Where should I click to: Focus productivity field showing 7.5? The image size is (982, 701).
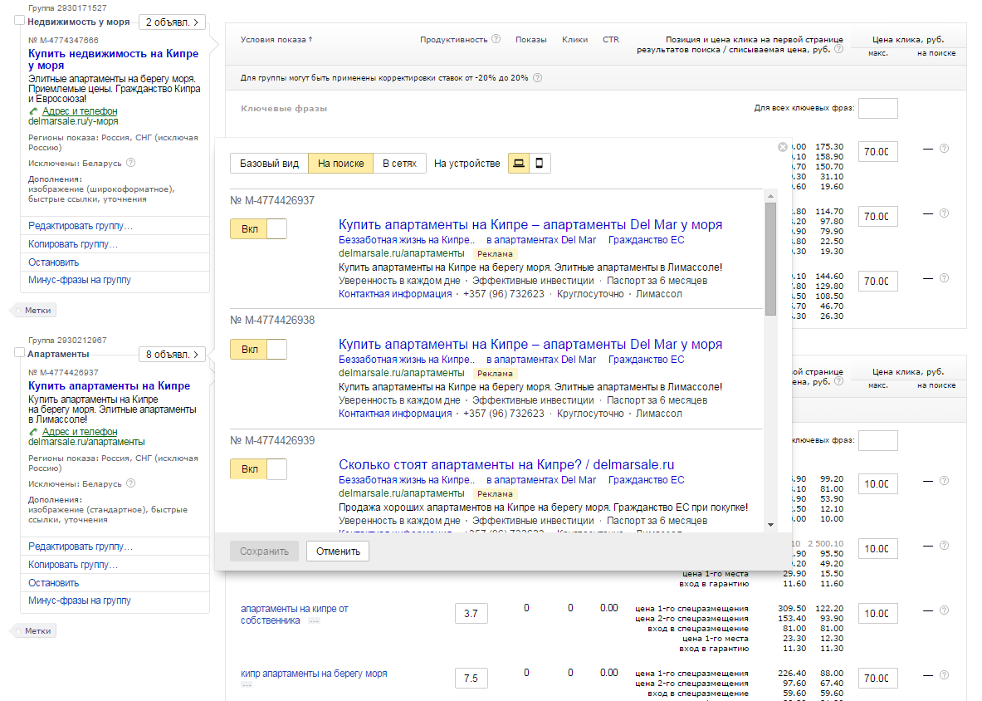pos(471,678)
